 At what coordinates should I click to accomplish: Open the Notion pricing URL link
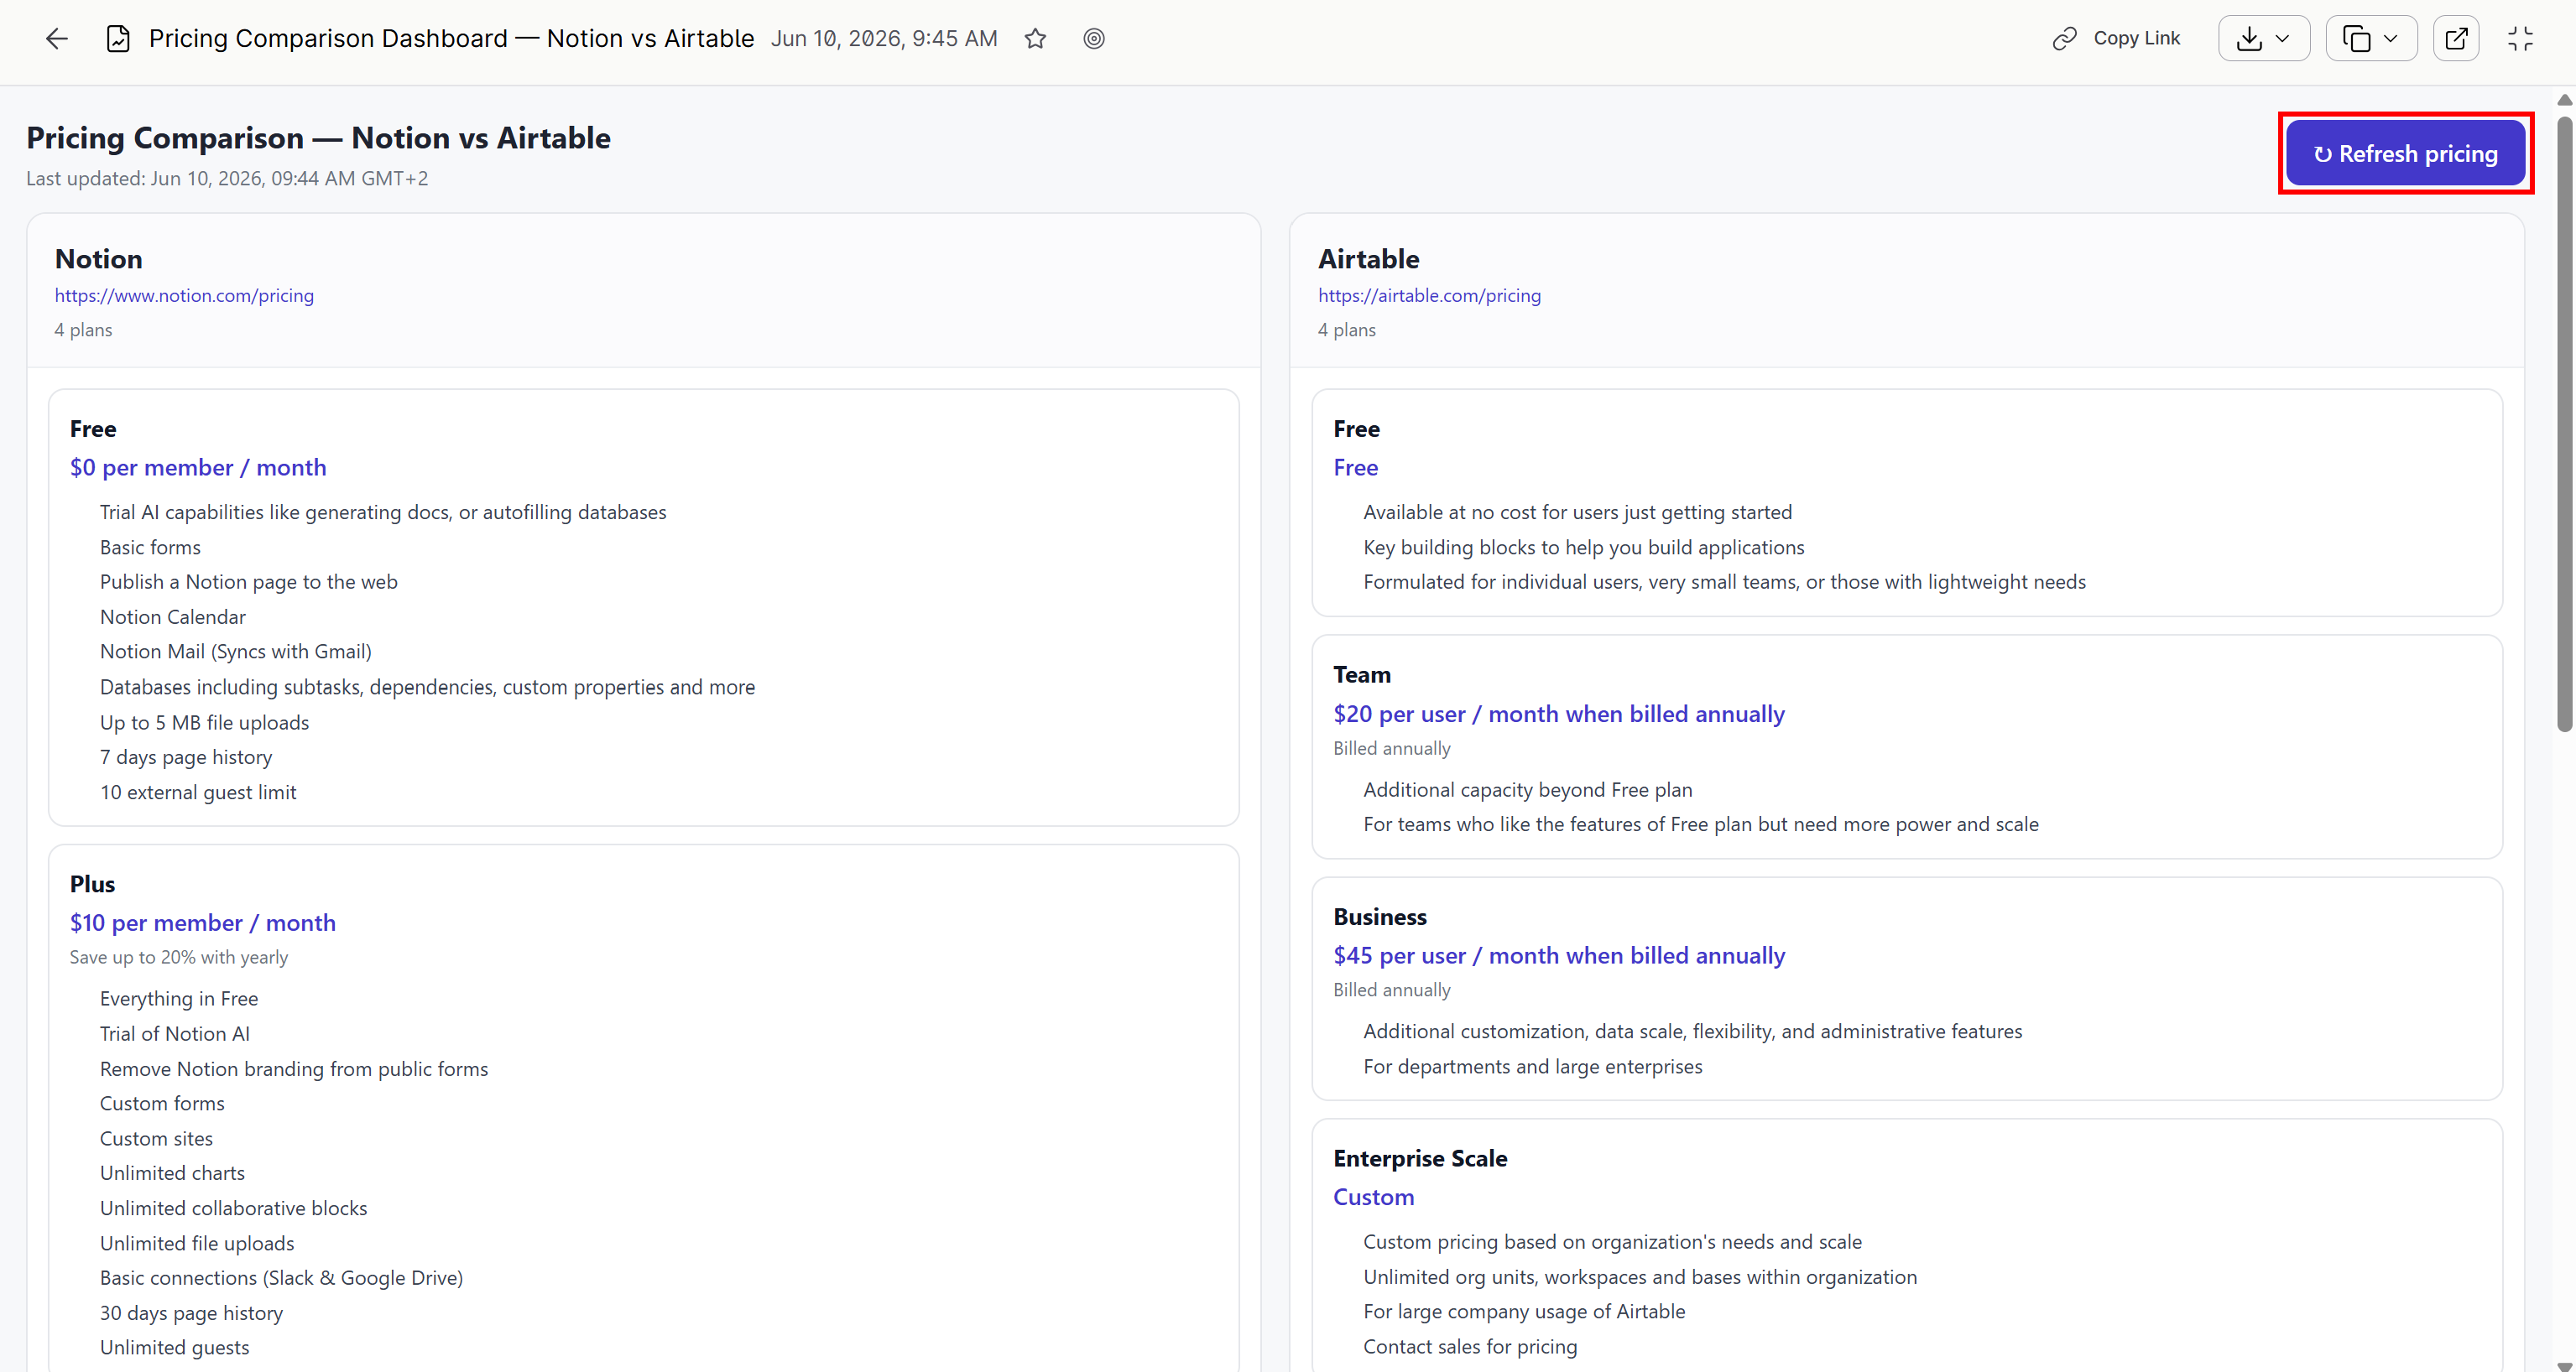[184, 296]
